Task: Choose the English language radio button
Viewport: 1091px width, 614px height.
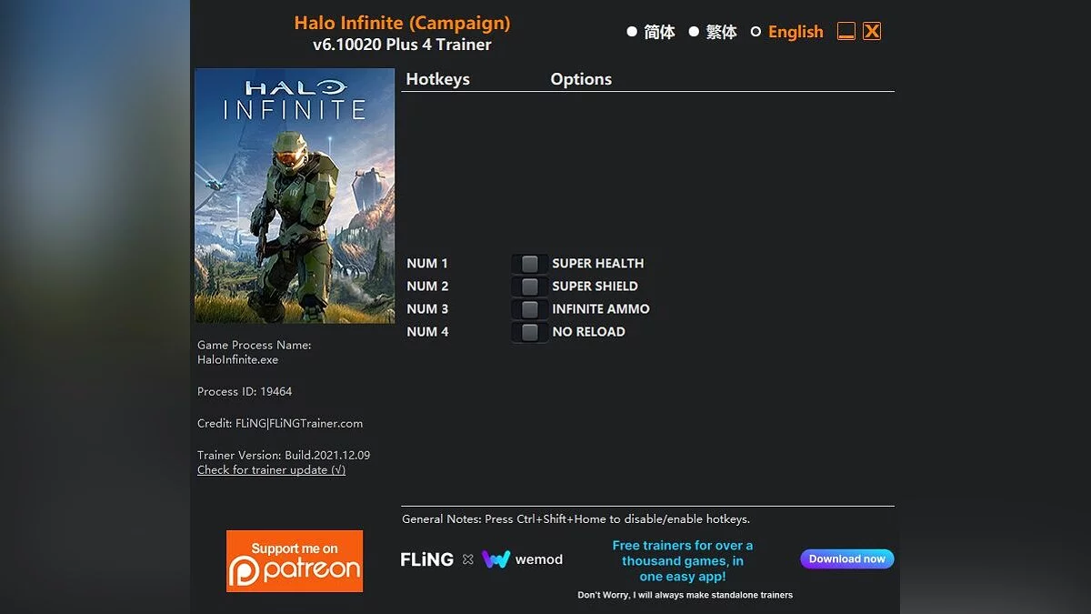Action: (756, 32)
